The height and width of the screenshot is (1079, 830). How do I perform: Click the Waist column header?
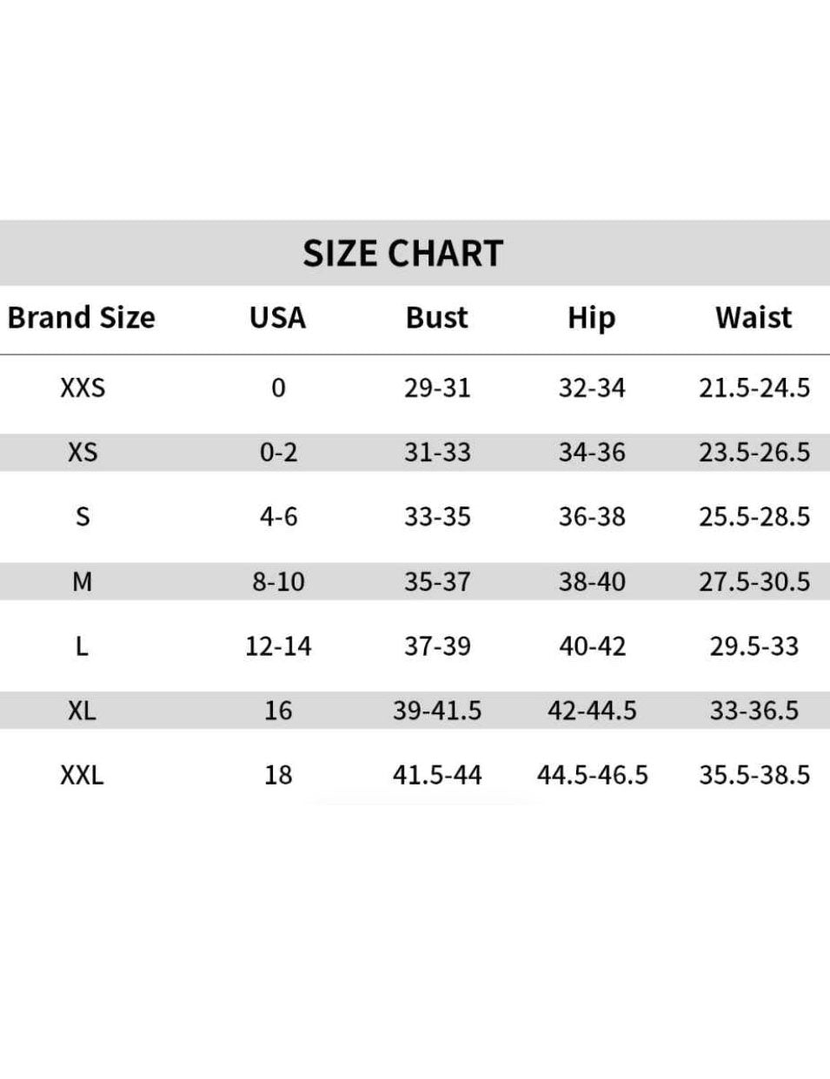754,317
